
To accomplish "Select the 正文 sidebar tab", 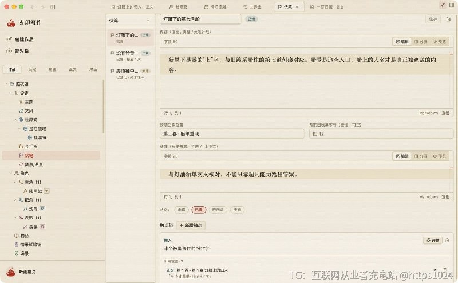I will 73,69.
